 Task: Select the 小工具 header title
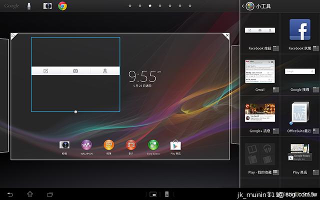coord(263,6)
